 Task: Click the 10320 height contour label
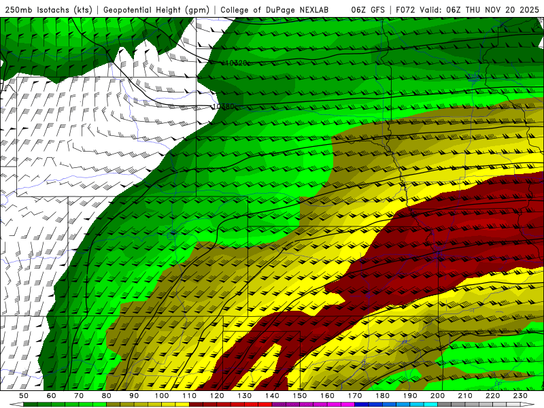tap(236, 63)
